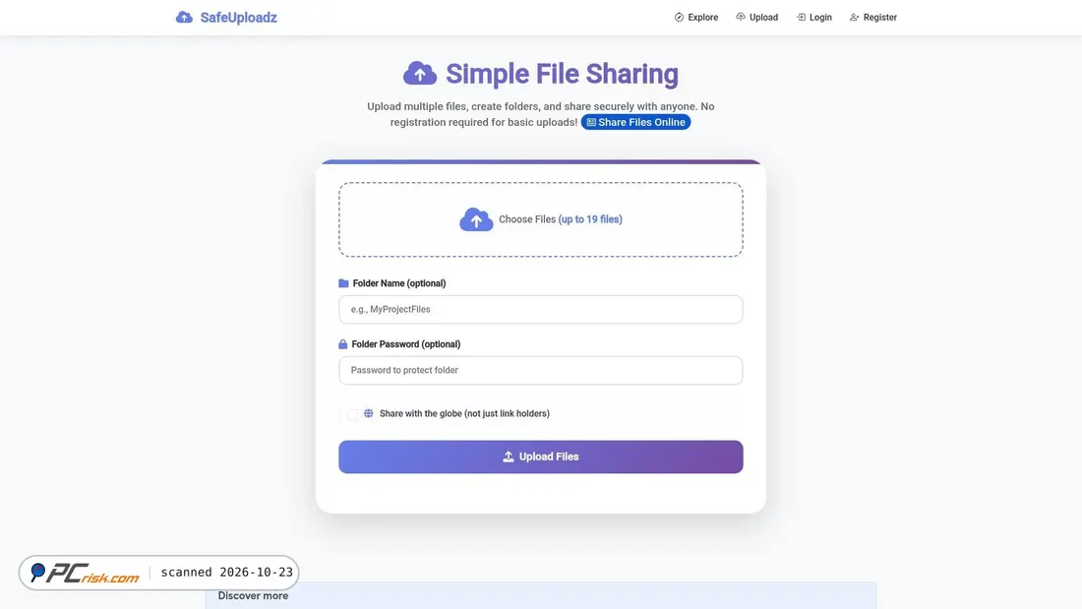Click the Upload Files button
The width and height of the screenshot is (1082, 609).
541,457
